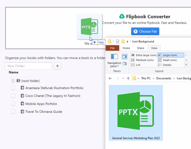Switch to Share ribbon tab

pyautogui.click(x=141, y=48)
